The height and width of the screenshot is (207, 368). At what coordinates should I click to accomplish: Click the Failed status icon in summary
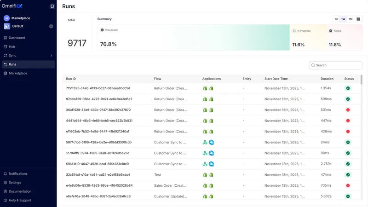click(331, 31)
